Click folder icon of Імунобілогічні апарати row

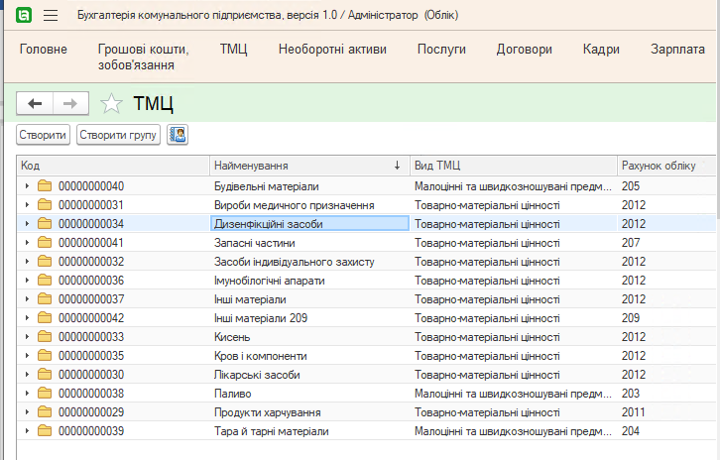pos(45,280)
